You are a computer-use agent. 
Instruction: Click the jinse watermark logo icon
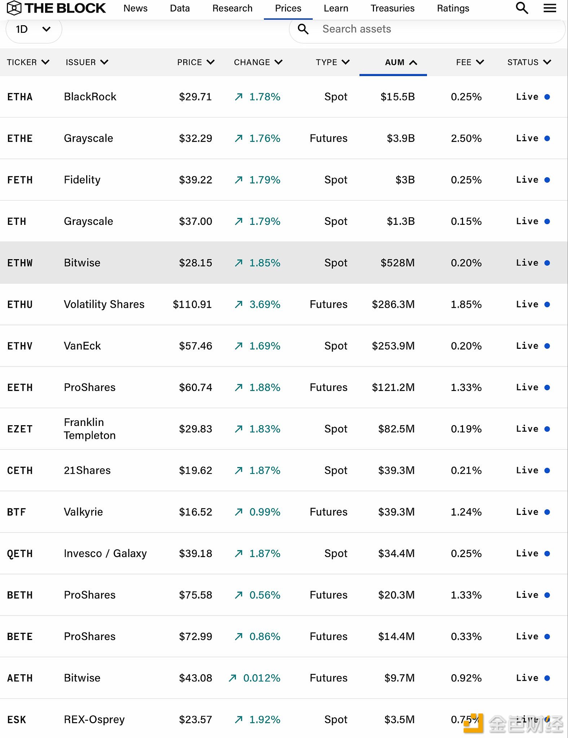coord(473,723)
